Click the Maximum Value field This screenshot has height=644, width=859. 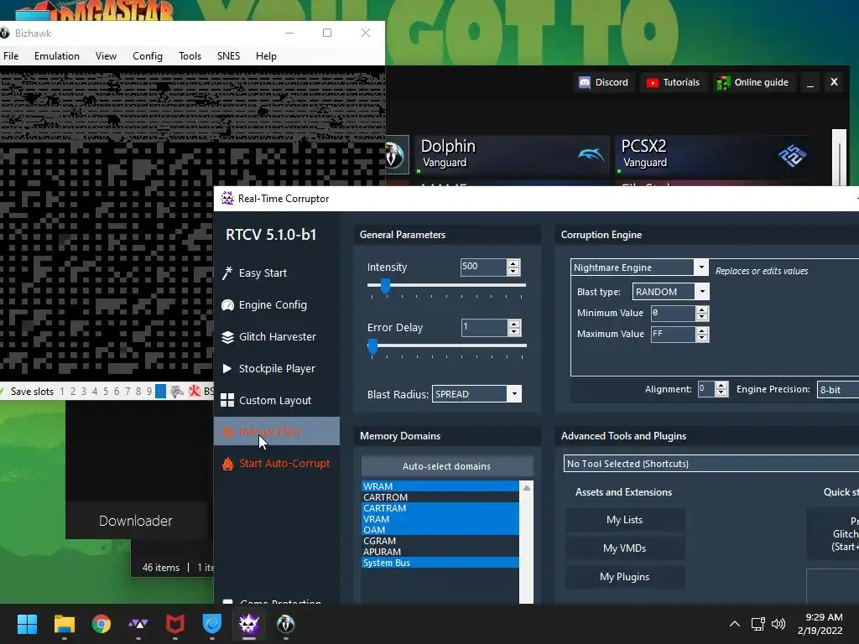click(x=673, y=334)
